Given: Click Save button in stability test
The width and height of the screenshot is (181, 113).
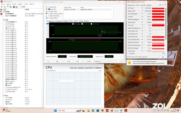Looking at the screenshot, I should coord(77,61).
